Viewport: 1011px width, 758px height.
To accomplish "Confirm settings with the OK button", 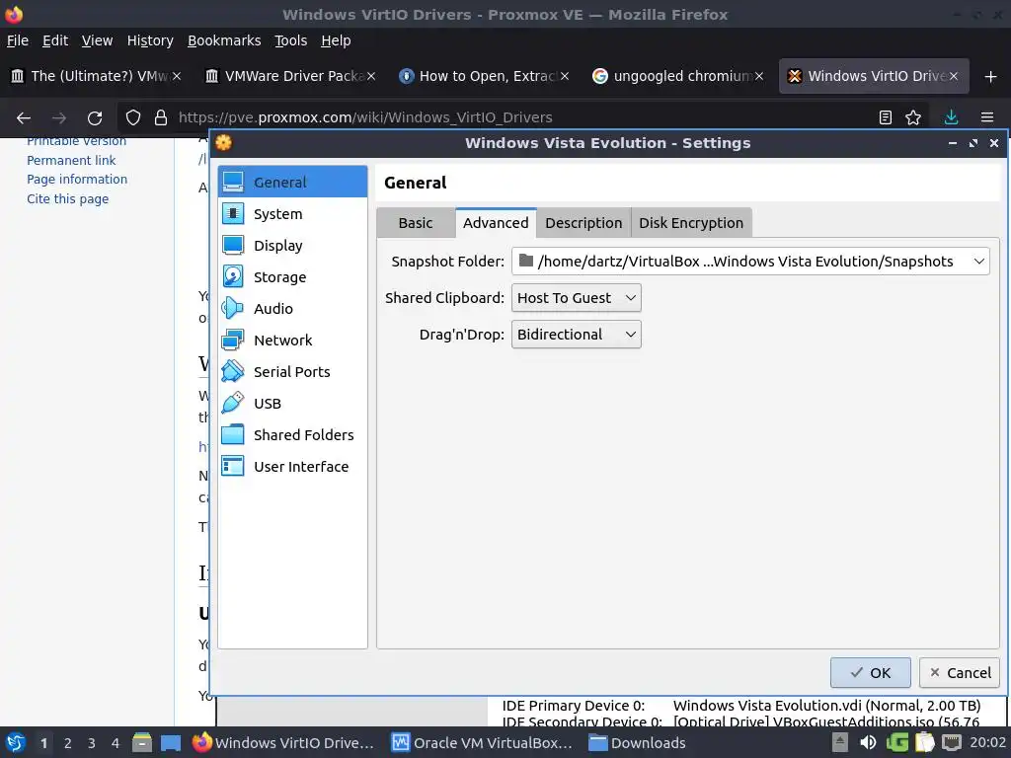I will [x=871, y=673].
